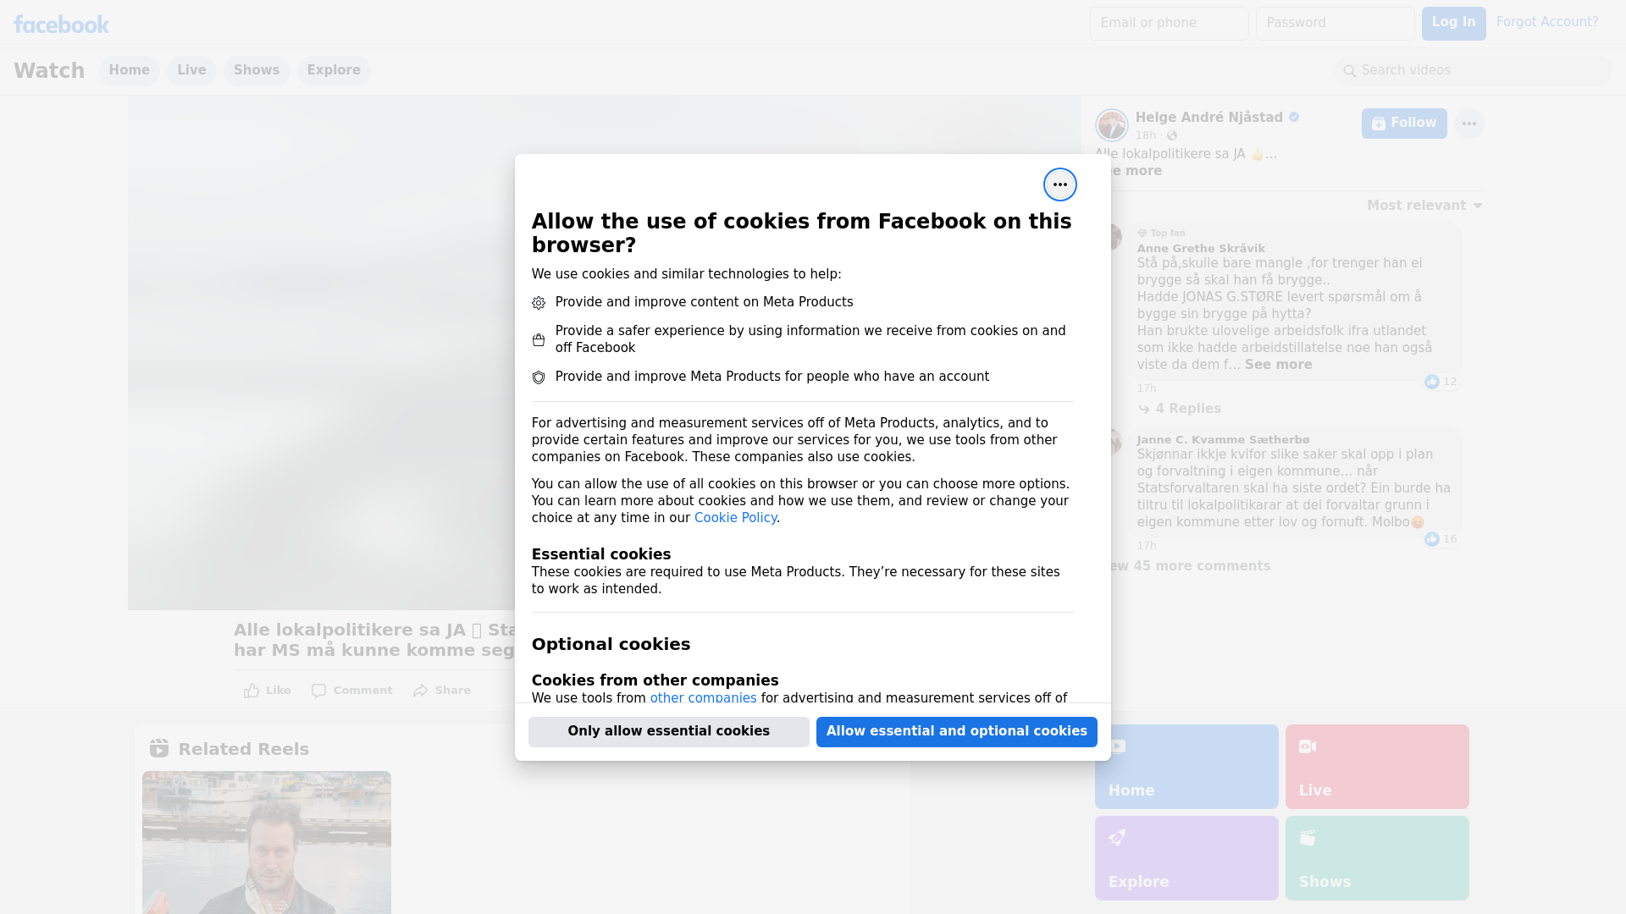Select the Explore tab in Watch
This screenshot has width=1626, height=914.
[x=334, y=70]
